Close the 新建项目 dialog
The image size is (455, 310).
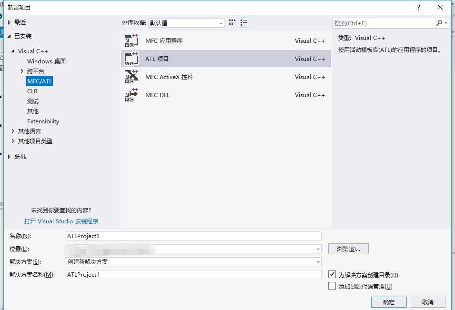pyautogui.click(x=440, y=7)
